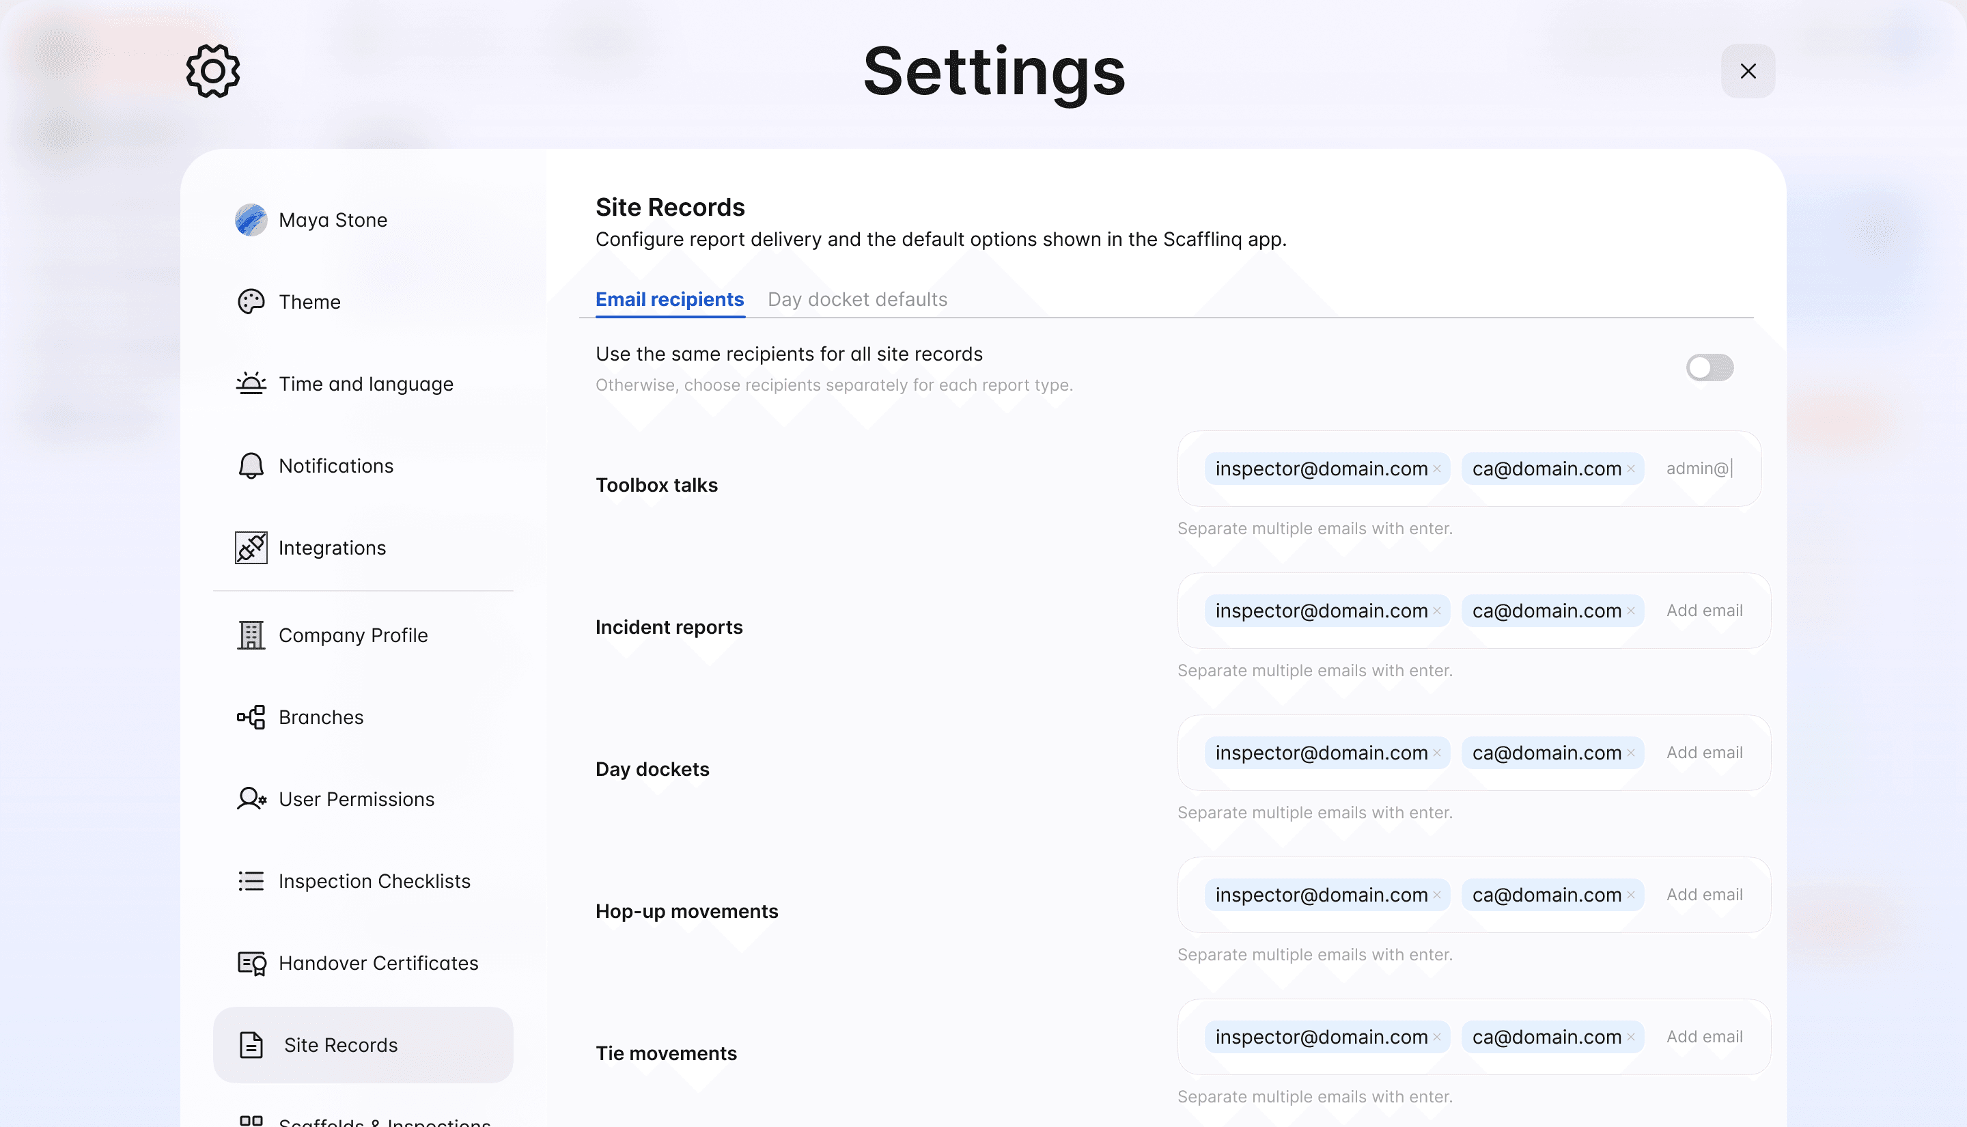
Task: Click Add email for Hop-up movements
Action: tap(1704, 895)
